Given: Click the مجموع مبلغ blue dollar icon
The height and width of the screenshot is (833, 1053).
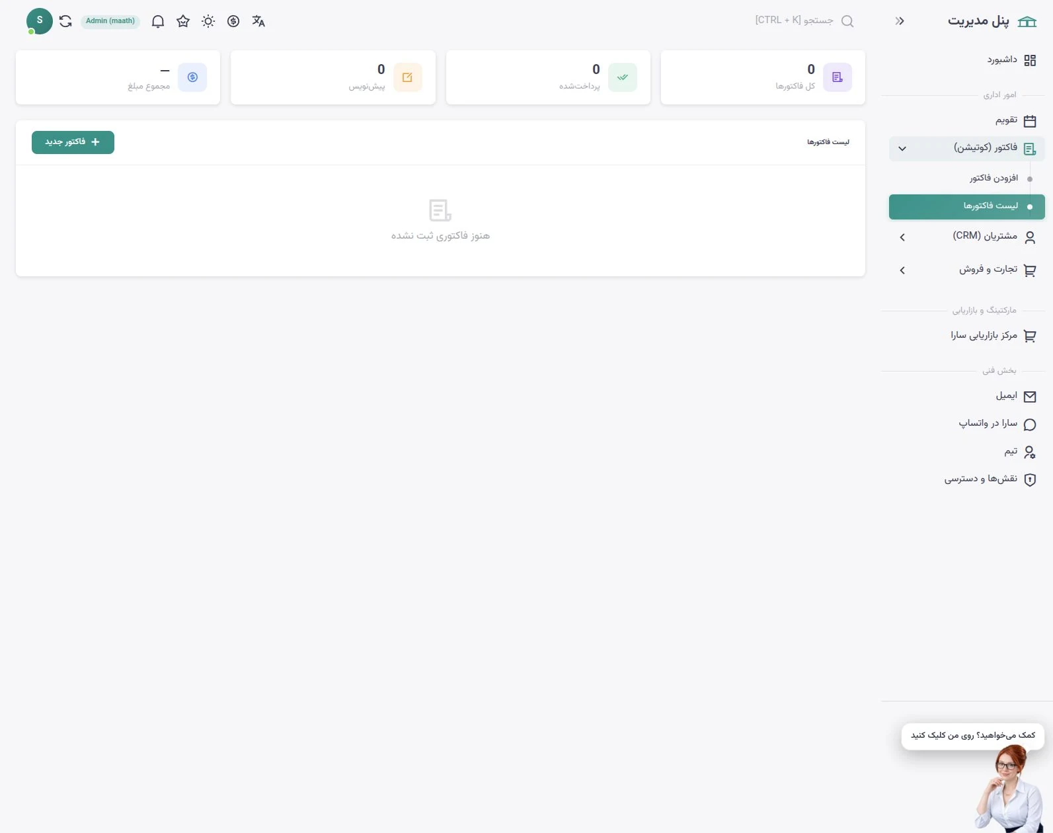Looking at the screenshot, I should coord(192,77).
